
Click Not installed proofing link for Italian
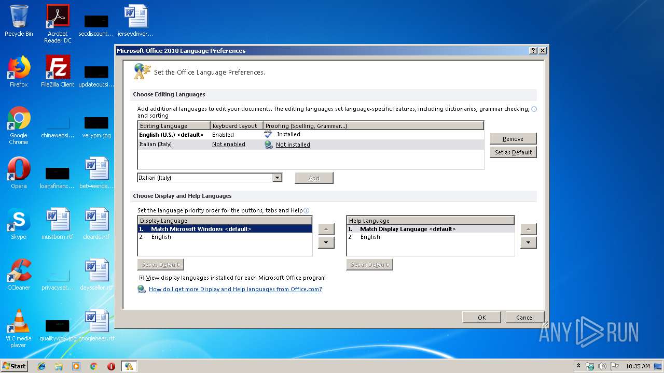(x=293, y=145)
